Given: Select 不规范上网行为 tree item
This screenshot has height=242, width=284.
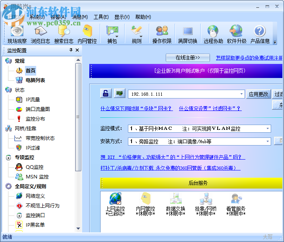Looking at the screenshot, I should (x=42, y=205).
